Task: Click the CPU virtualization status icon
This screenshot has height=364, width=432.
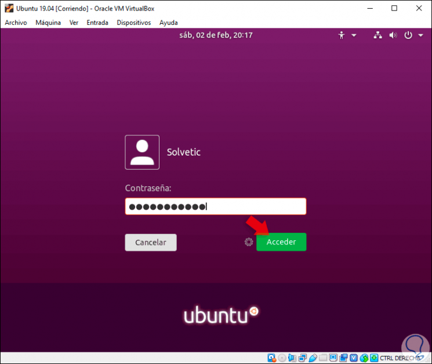Action: tap(354, 358)
